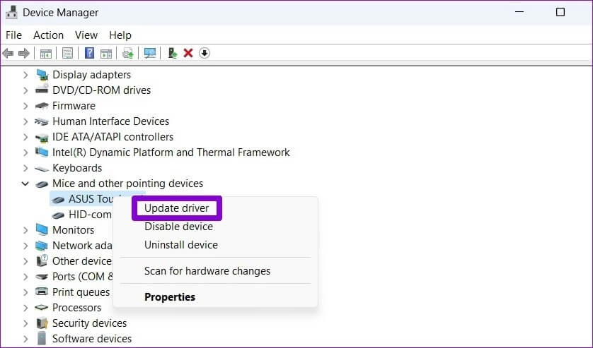Image resolution: width=593 pixels, height=348 pixels.
Task: Click the Scan for hardware monitor icon
Action: pyautogui.click(x=150, y=53)
